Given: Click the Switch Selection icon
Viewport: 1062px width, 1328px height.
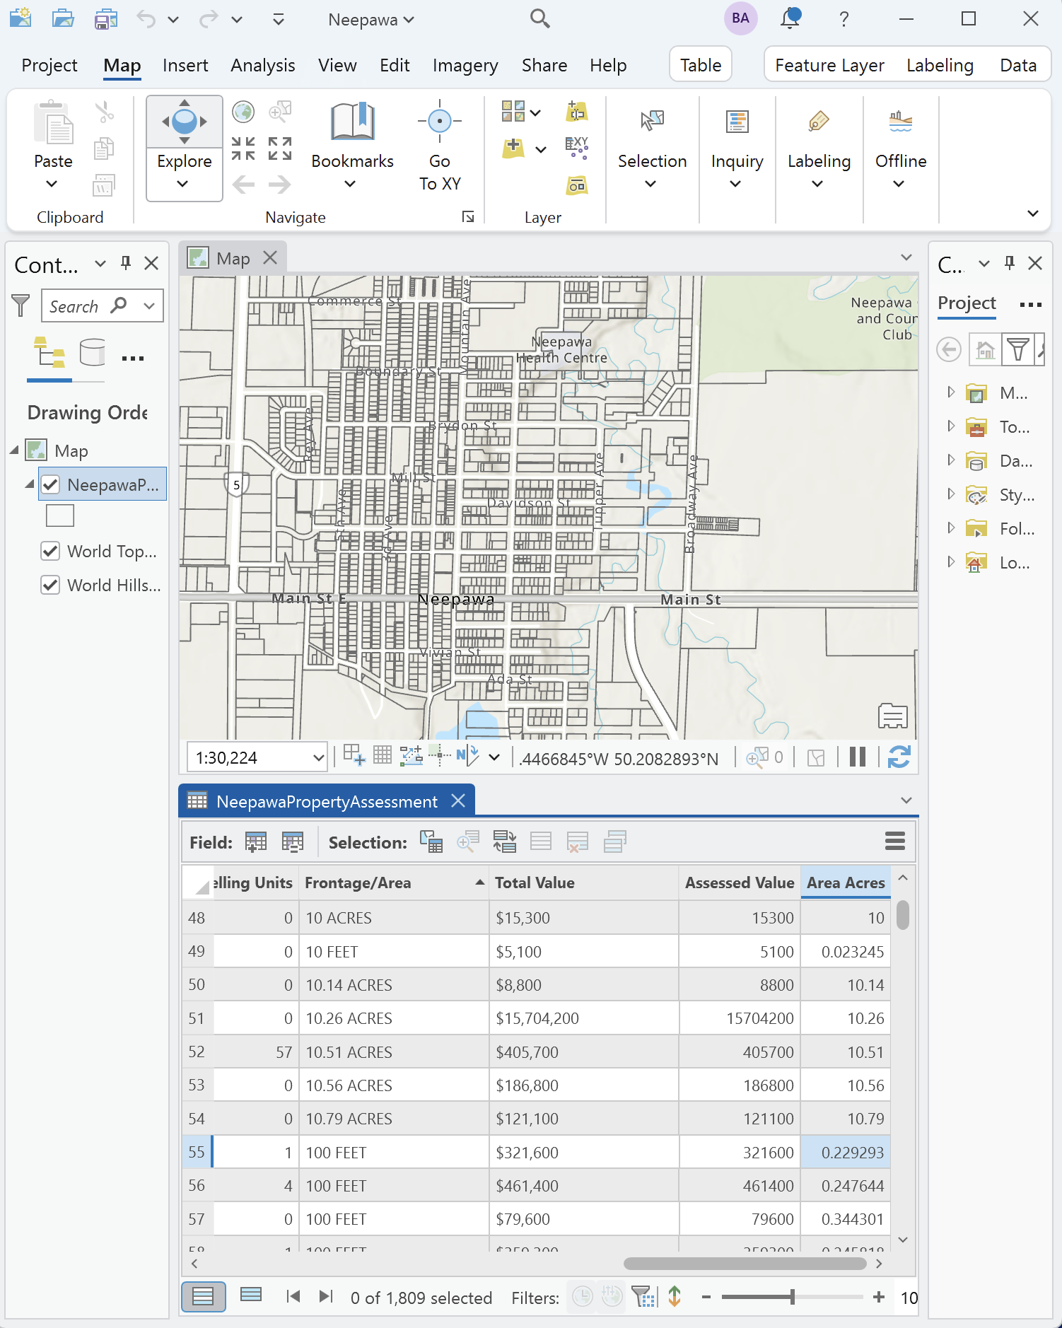Looking at the screenshot, I should pyautogui.click(x=504, y=841).
